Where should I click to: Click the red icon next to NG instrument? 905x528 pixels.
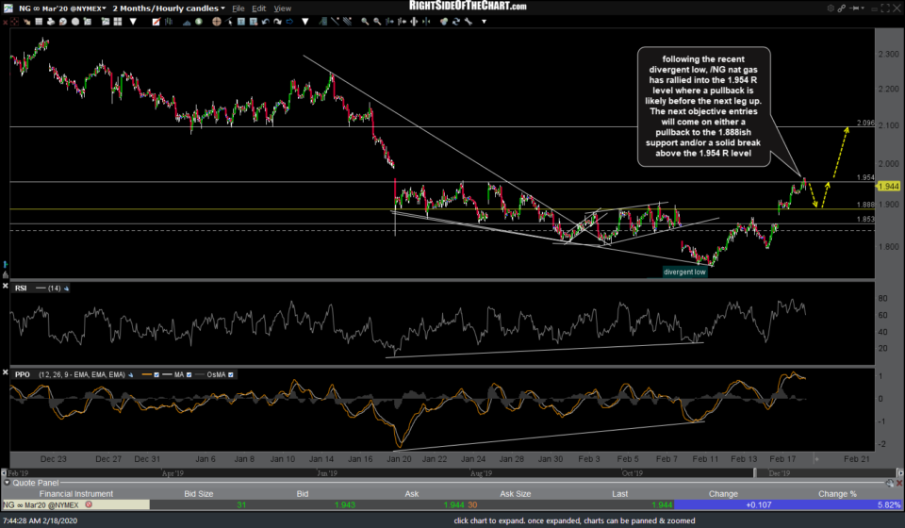point(90,504)
